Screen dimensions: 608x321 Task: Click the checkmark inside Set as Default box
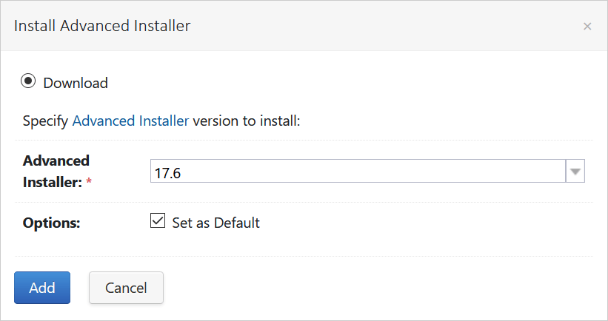point(158,220)
